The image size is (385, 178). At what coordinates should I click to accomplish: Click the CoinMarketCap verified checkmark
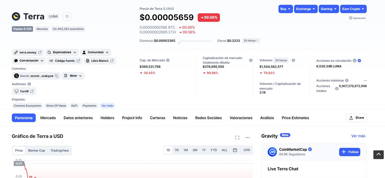tap(310, 149)
